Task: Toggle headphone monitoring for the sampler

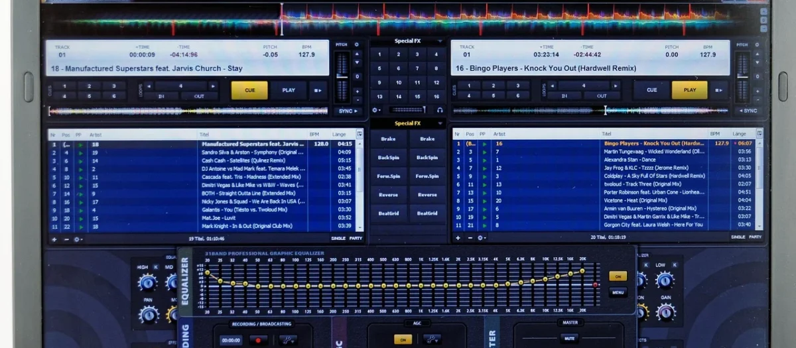Action: [x=439, y=110]
